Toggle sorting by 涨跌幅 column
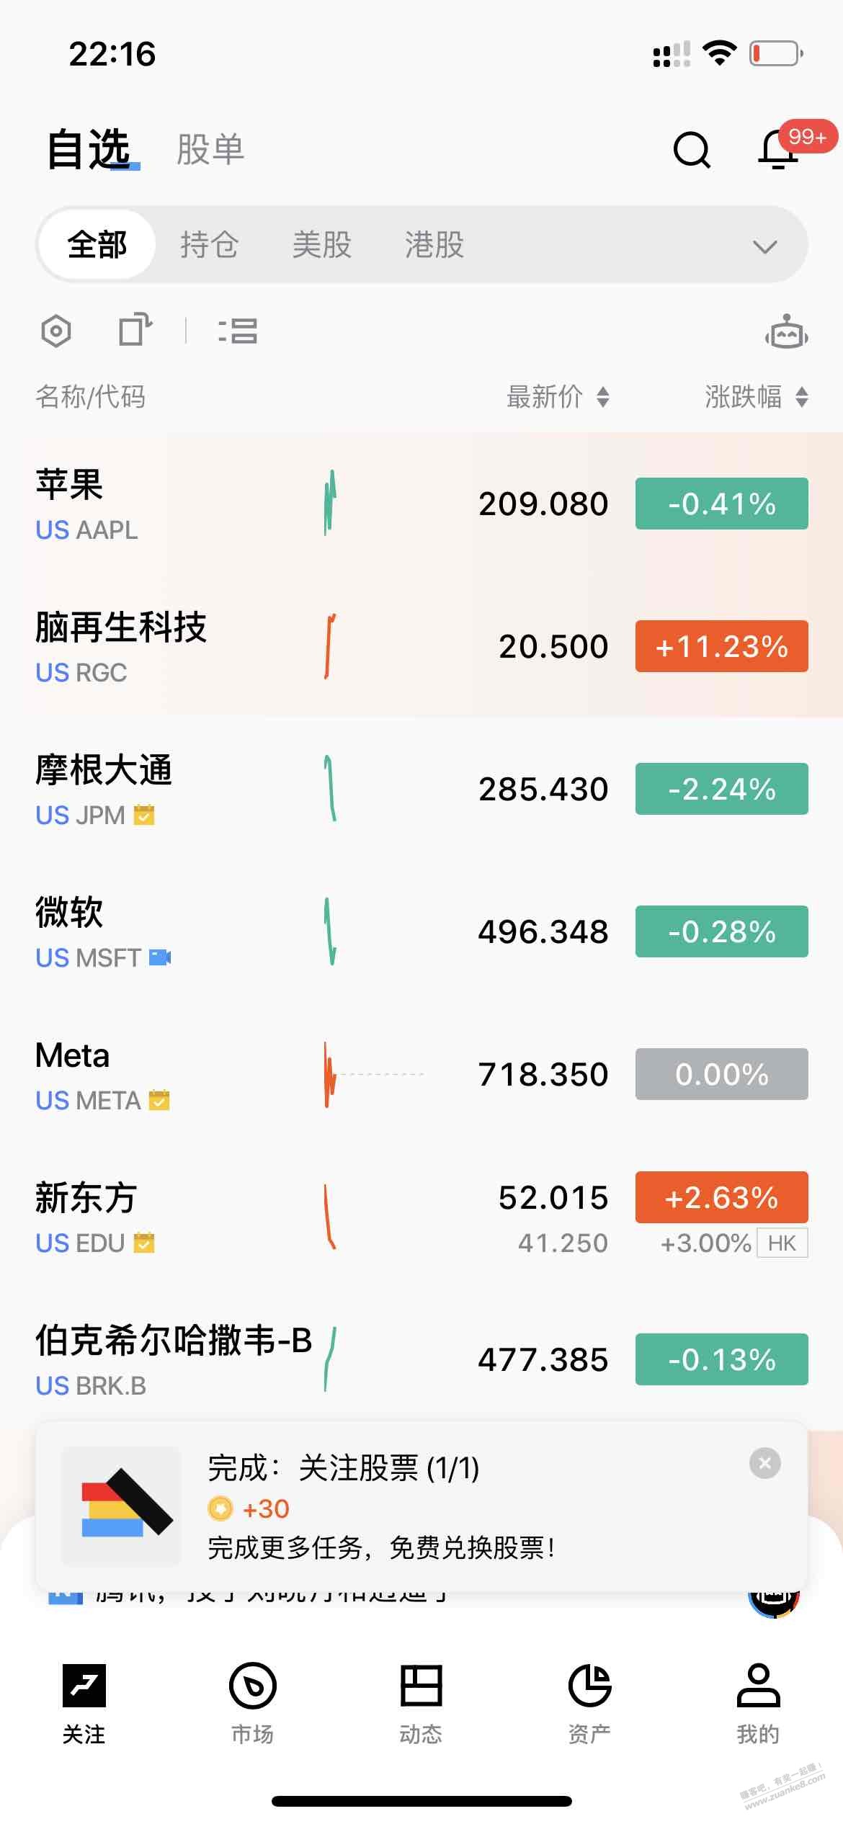Viewport: 843px width, 1824px height. point(757,397)
